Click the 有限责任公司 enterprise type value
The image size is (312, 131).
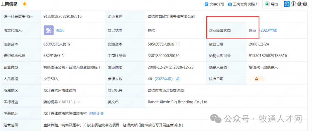[x=72, y=67]
